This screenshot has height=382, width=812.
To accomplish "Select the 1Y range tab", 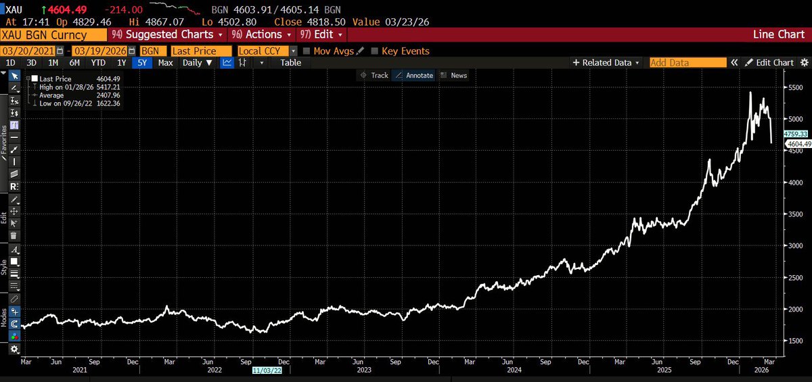I will pos(122,62).
